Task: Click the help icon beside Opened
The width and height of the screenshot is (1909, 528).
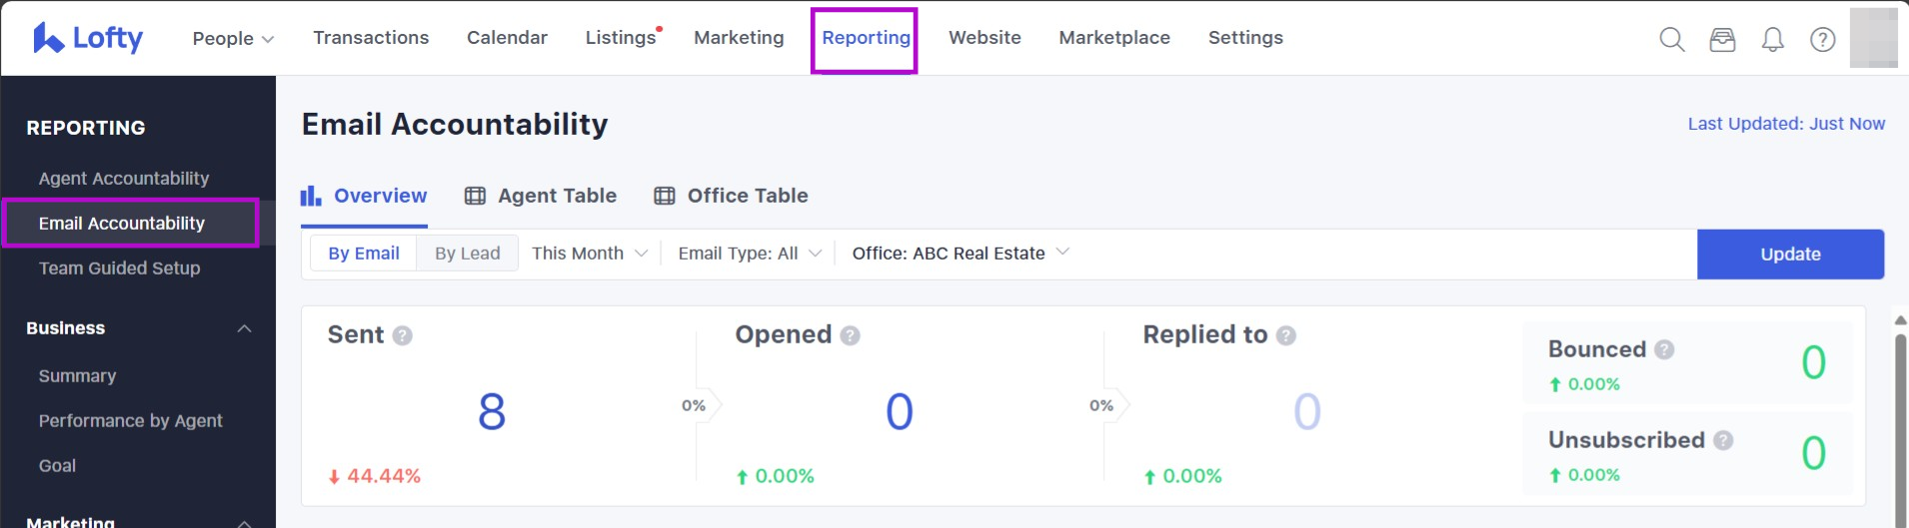Action: (x=850, y=335)
